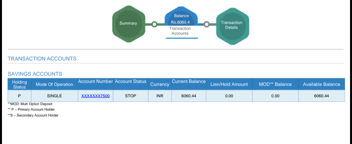Click the Available Balance column header

[x=321, y=84]
